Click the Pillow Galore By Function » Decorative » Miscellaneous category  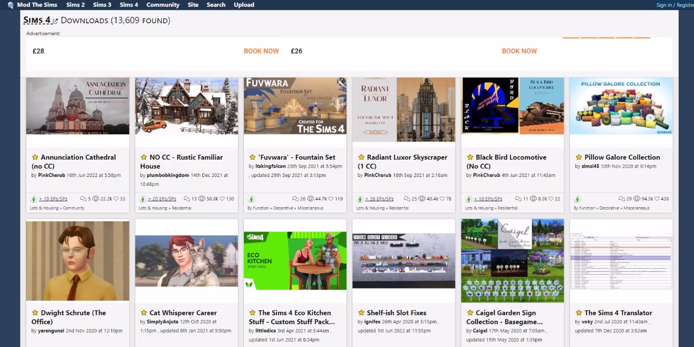click(x=612, y=208)
